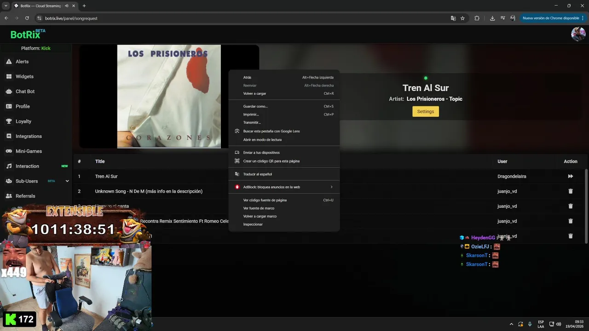Delete the Recontra Remix Sentimiento request

[x=571, y=221]
